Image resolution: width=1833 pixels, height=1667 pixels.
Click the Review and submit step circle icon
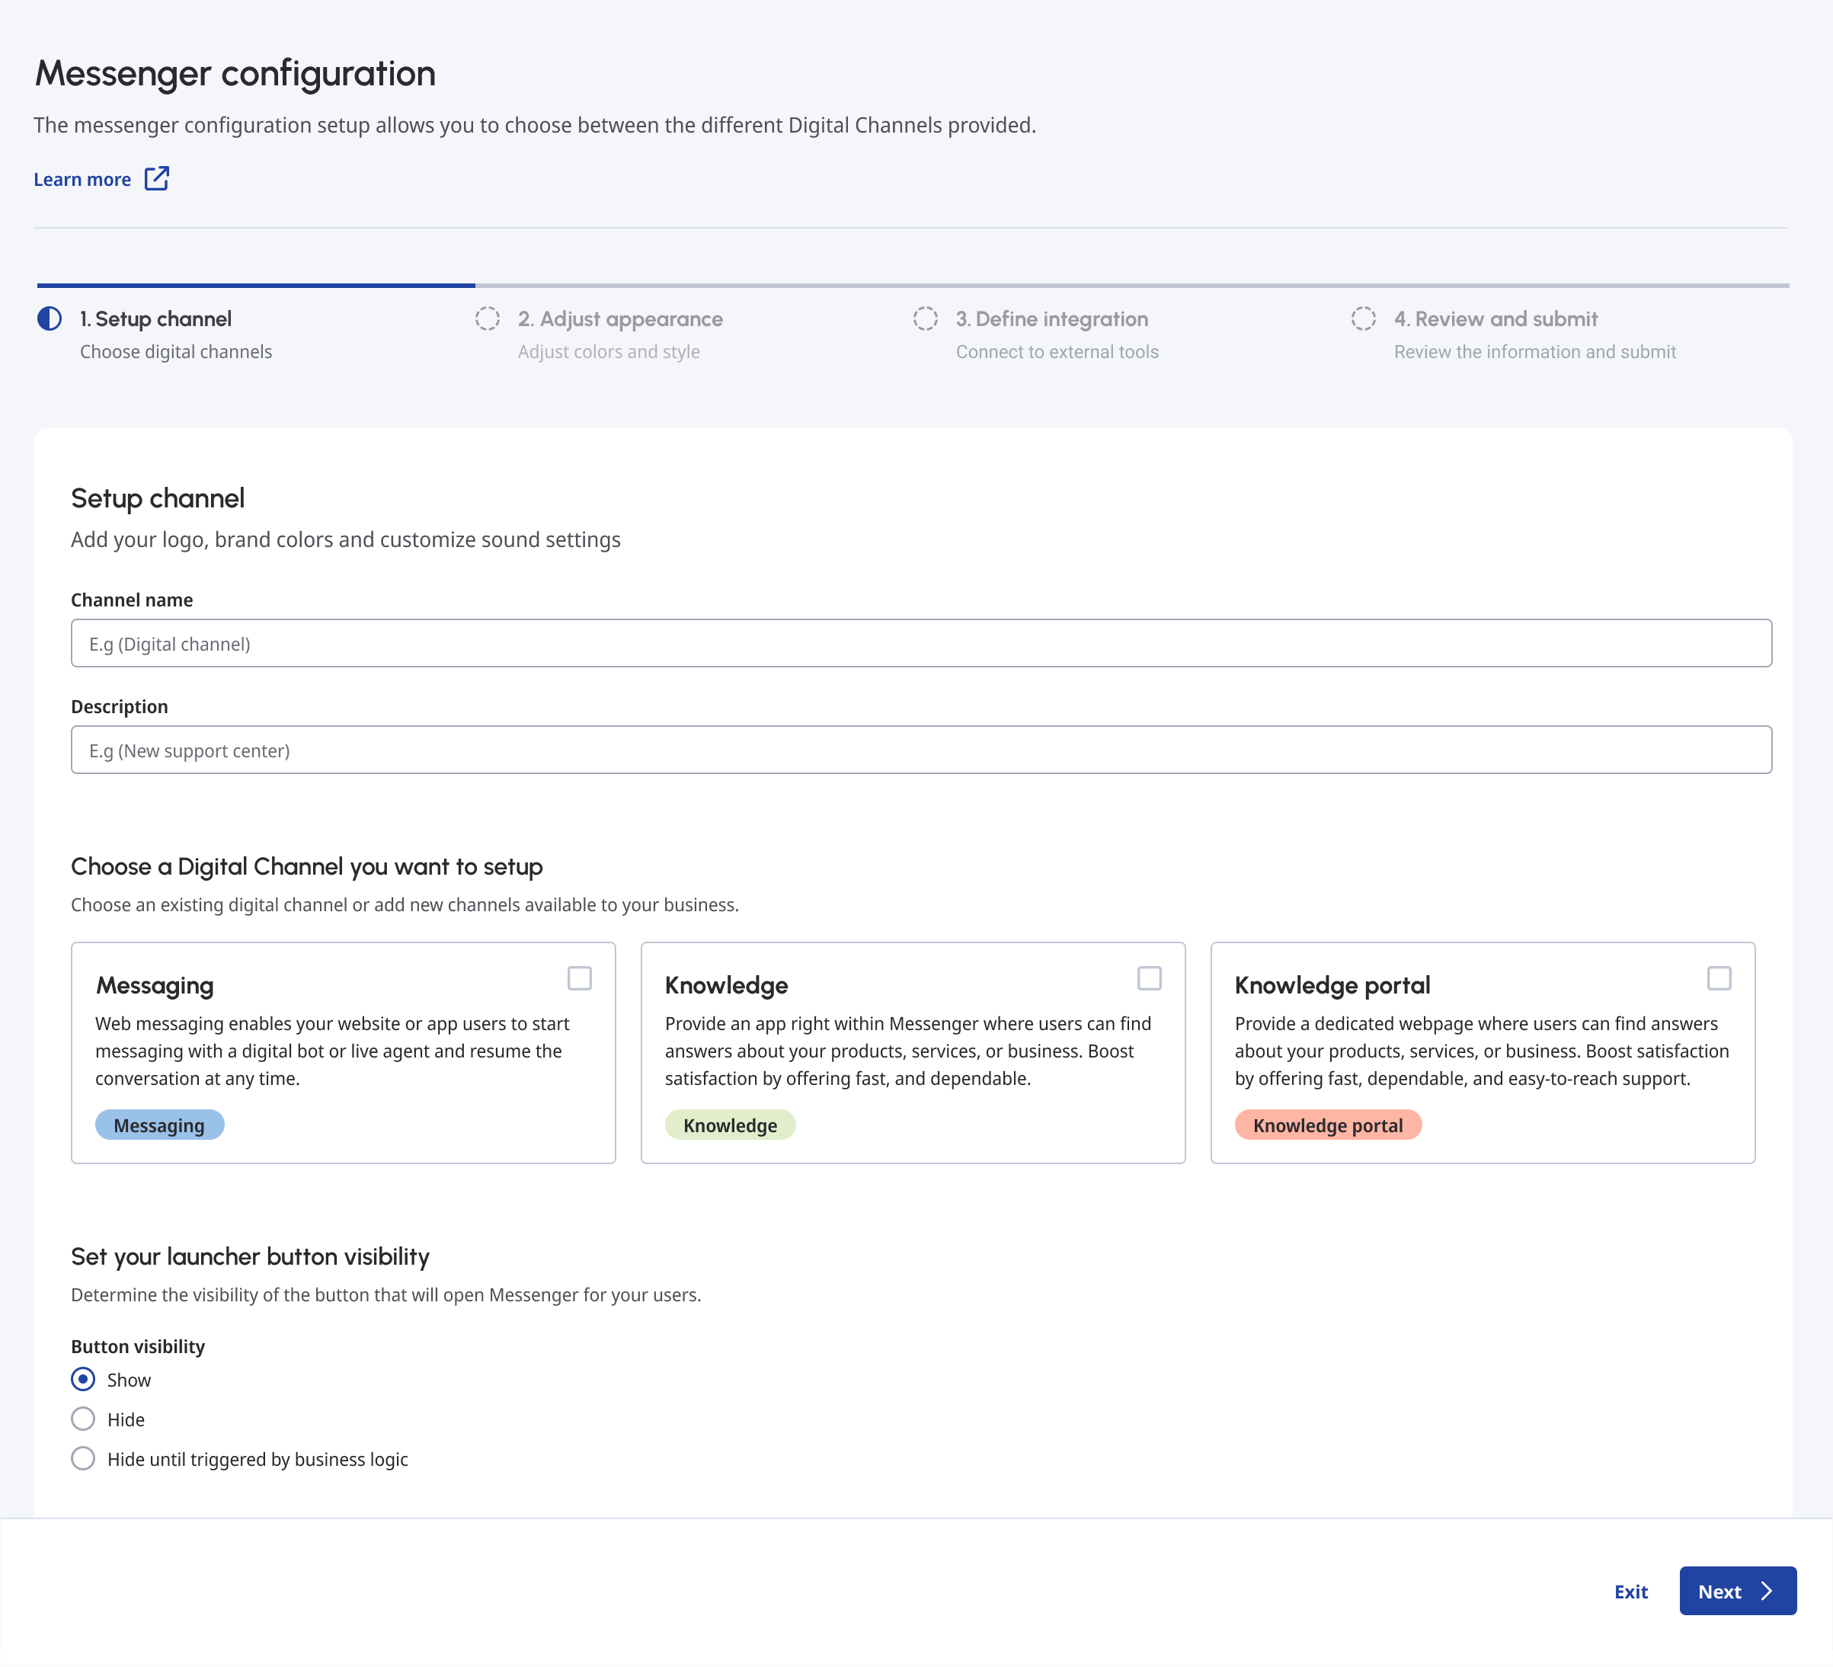pyautogui.click(x=1363, y=319)
